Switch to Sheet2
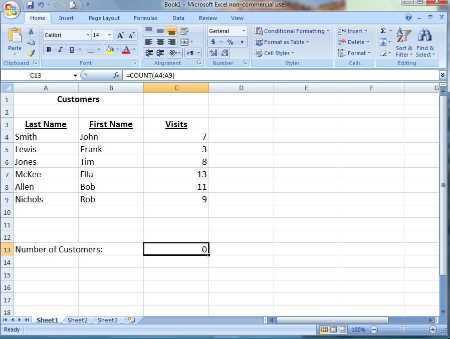The height and width of the screenshot is (339, 450). [x=77, y=320]
